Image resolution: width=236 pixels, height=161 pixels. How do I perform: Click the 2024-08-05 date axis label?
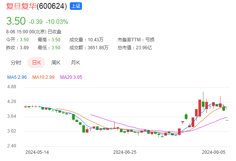pyautogui.click(x=214, y=152)
